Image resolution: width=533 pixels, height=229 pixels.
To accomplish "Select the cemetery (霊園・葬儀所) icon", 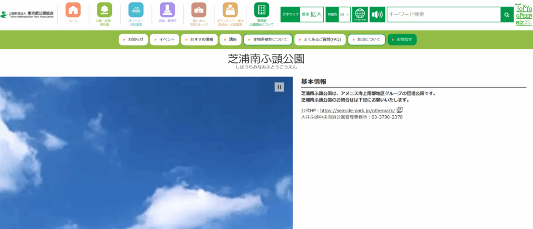I will (x=167, y=10).
